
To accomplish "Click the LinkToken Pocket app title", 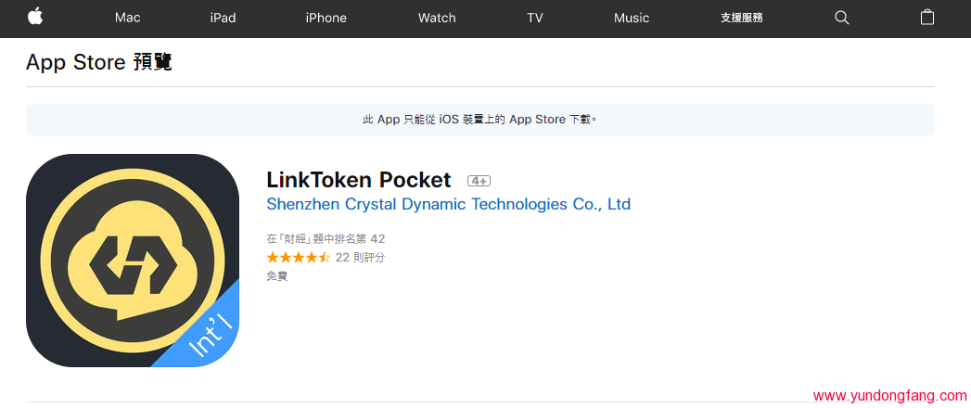I will [359, 180].
